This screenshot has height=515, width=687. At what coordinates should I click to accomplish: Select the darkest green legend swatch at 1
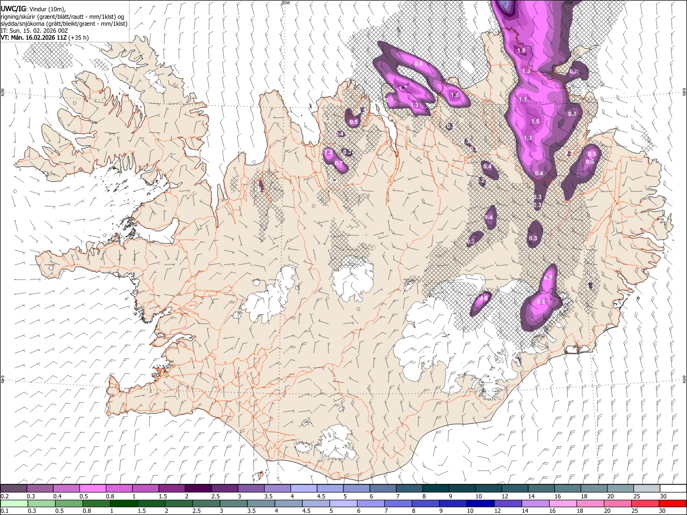point(123,503)
